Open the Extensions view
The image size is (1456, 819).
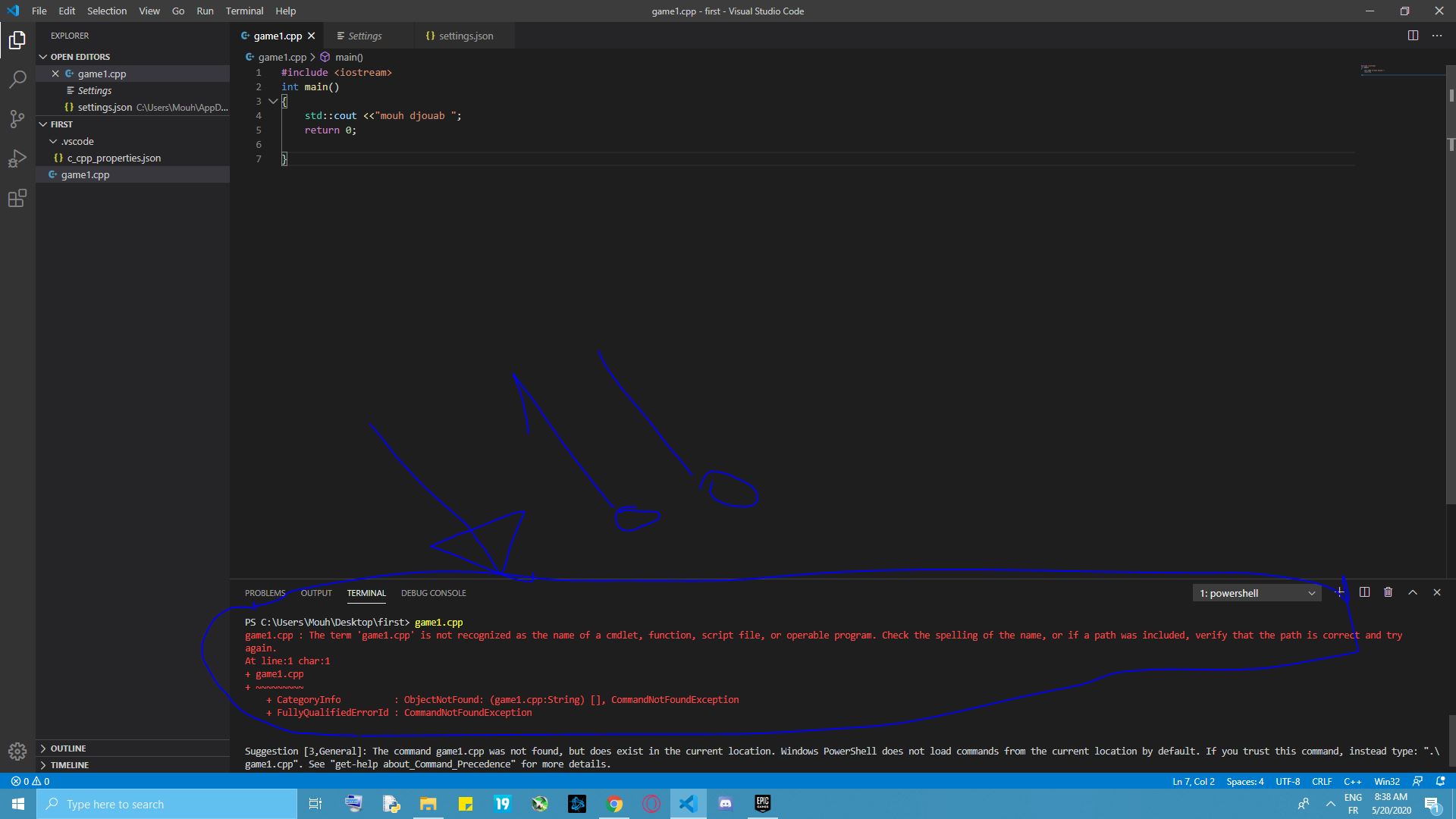click(17, 198)
